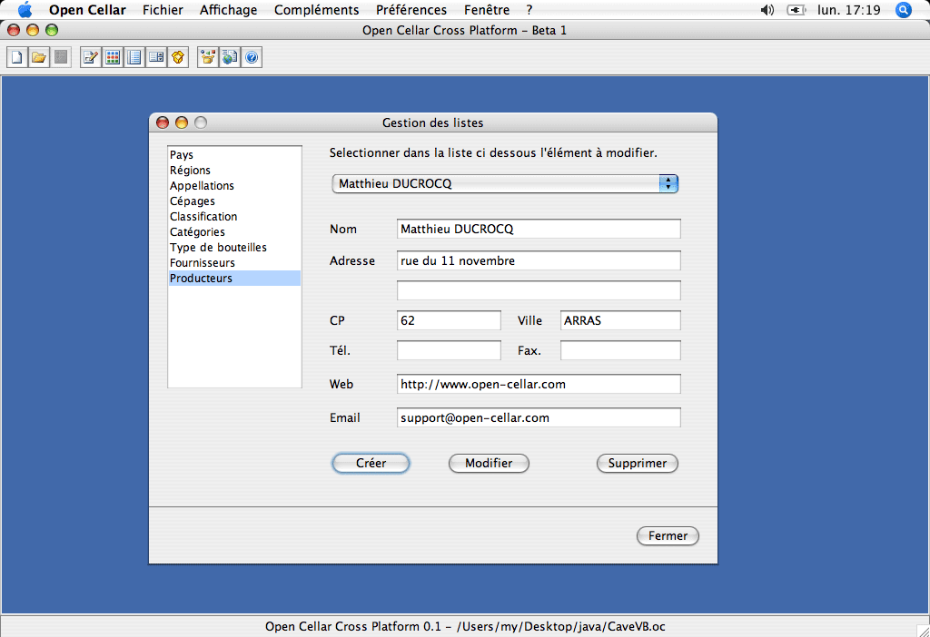
Task: Open a file with the folder icon
Action: [39, 57]
